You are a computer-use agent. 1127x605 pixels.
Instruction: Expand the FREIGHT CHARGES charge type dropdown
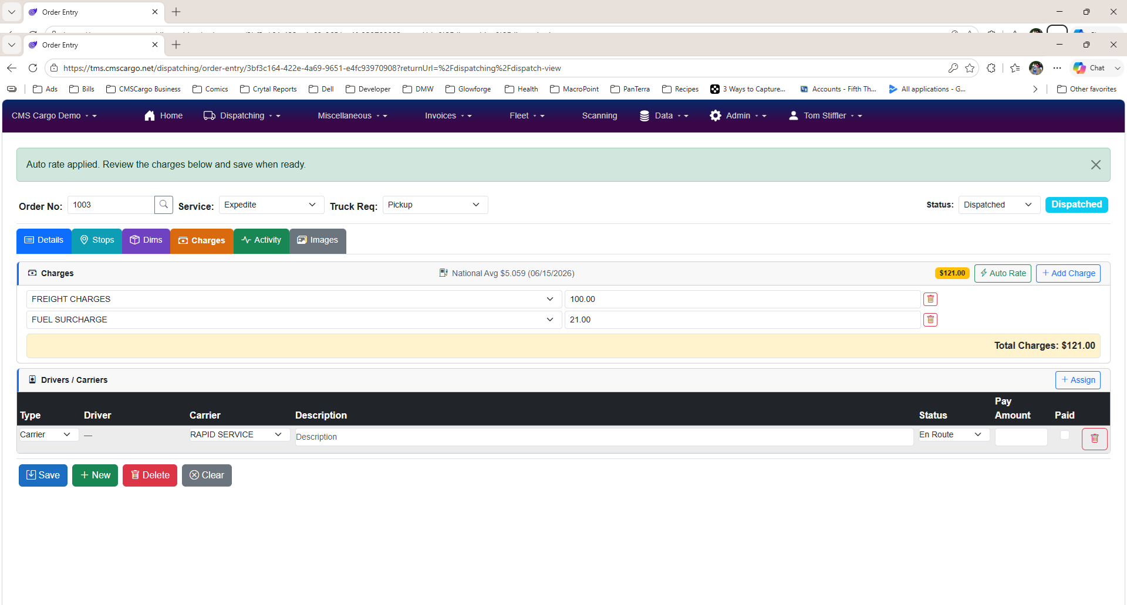[x=293, y=300]
